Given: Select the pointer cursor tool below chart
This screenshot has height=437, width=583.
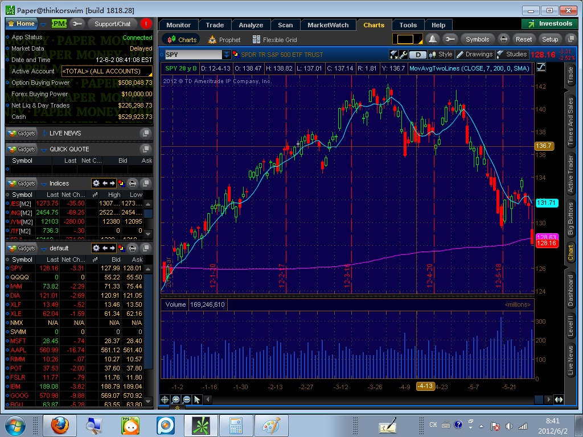Looking at the screenshot, I should tap(197, 399).
